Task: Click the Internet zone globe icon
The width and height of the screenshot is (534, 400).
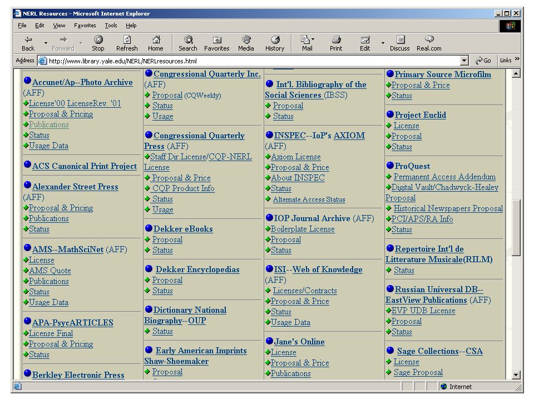Action: tap(443, 387)
